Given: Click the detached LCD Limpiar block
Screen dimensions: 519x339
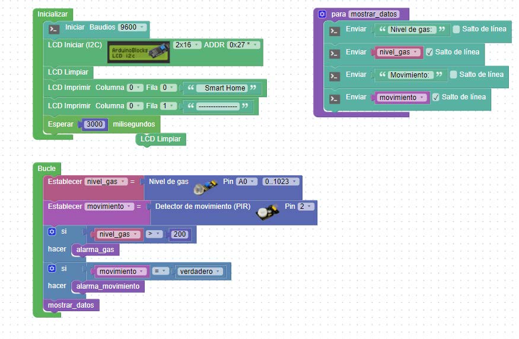Looking at the screenshot, I should click(161, 139).
